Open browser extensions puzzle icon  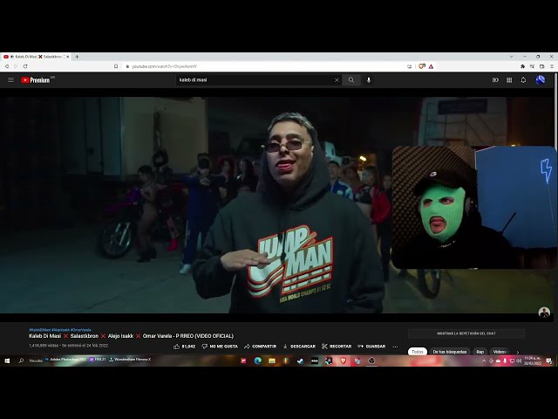[x=522, y=66]
